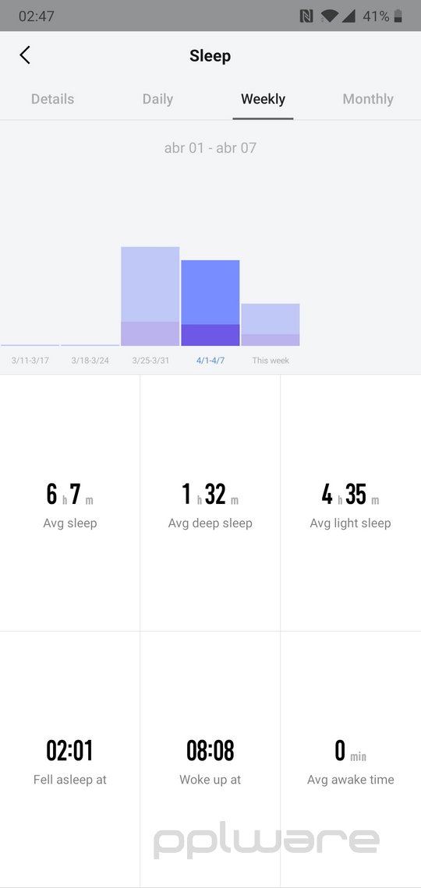Screen dimensions: 421x888
Task: Tap the NFC status bar icon
Action: (x=306, y=16)
